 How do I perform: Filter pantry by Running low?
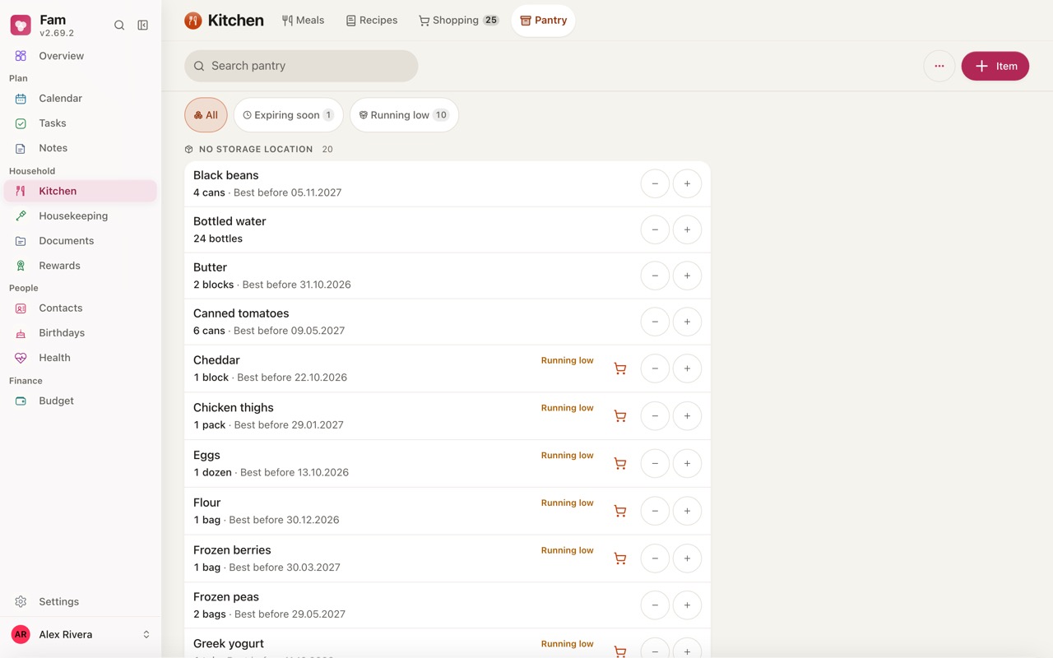pos(404,115)
